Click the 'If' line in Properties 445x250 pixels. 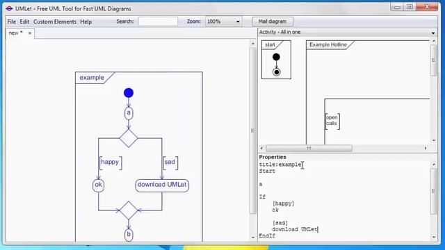262,197
